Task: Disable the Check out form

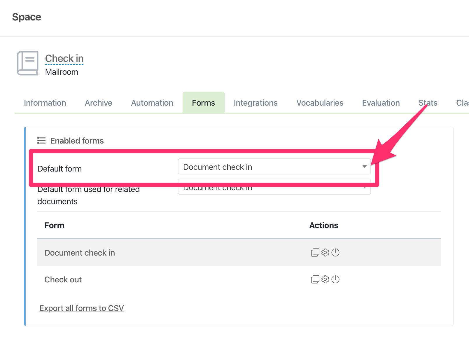Action: pyautogui.click(x=335, y=279)
